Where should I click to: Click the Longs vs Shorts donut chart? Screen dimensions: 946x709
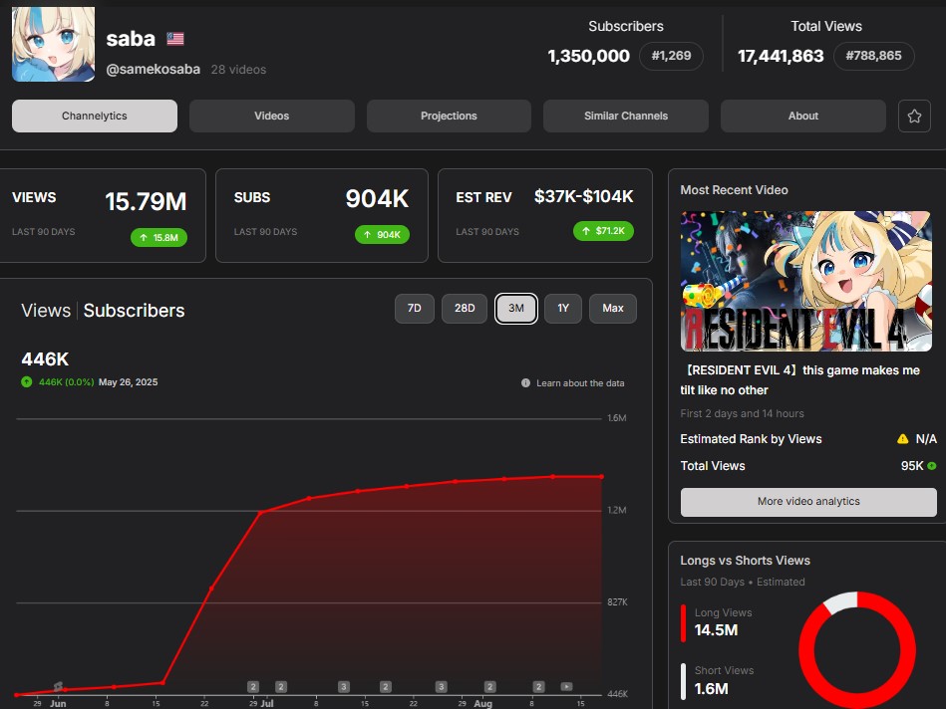pyautogui.click(x=857, y=650)
